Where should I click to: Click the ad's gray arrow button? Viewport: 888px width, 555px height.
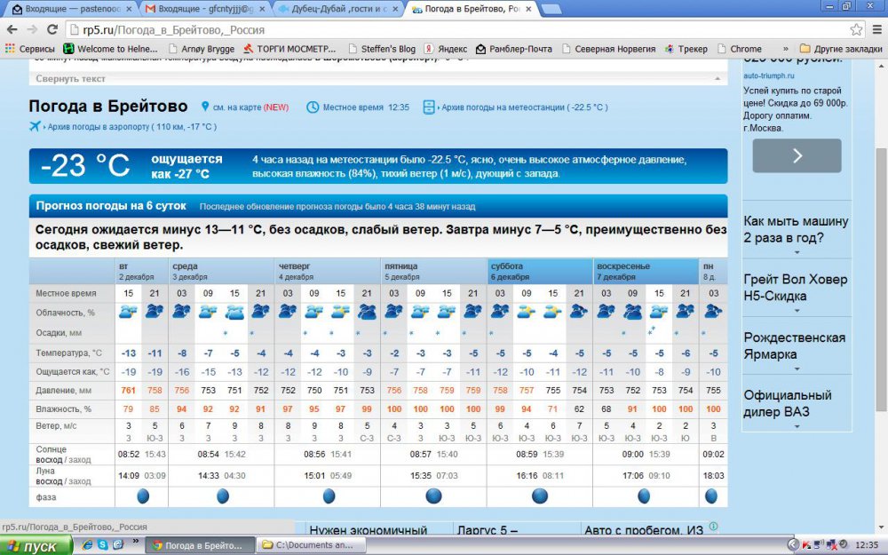(x=797, y=155)
